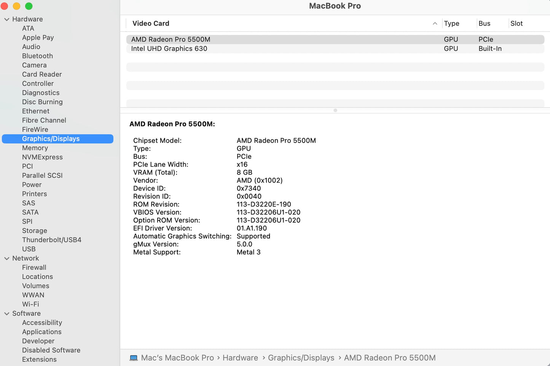
Task: Collapse the Network section chevron
Action: pyautogui.click(x=6, y=258)
